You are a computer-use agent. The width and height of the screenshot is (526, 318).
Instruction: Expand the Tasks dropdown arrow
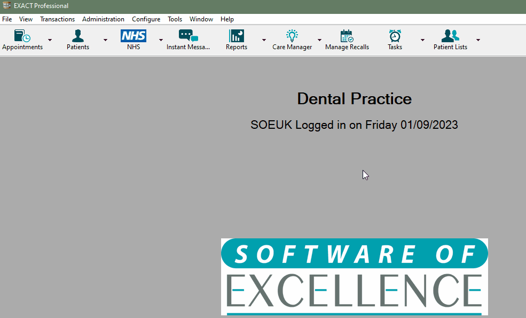click(422, 40)
